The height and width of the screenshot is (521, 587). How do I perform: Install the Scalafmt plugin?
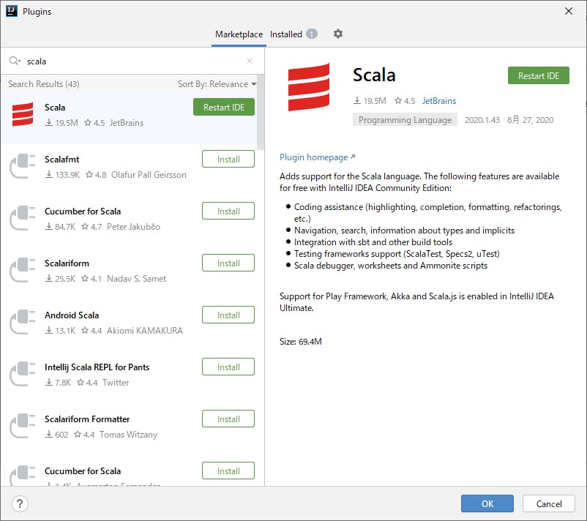[x=226, y=159]
